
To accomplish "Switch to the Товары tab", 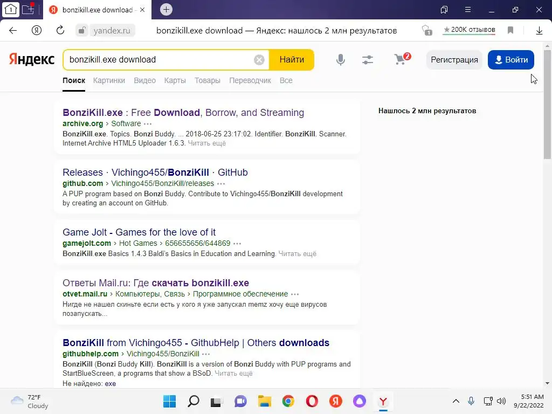I will click(208, 81).
